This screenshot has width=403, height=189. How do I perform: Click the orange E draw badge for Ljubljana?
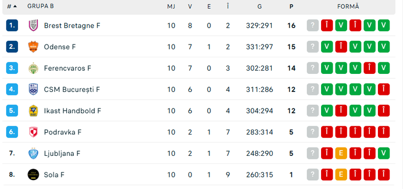(341, 153)
